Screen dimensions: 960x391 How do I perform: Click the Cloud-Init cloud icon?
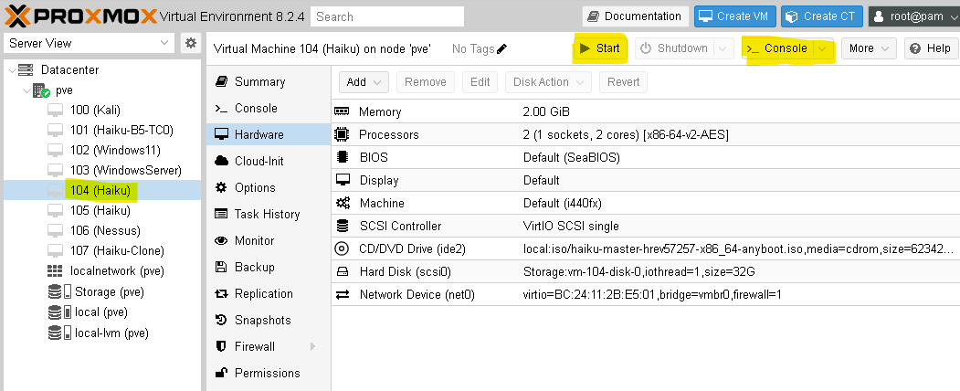point(222,161)
